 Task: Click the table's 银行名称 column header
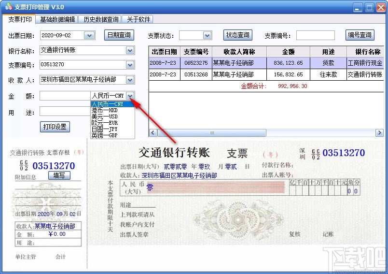coord(365,52)
